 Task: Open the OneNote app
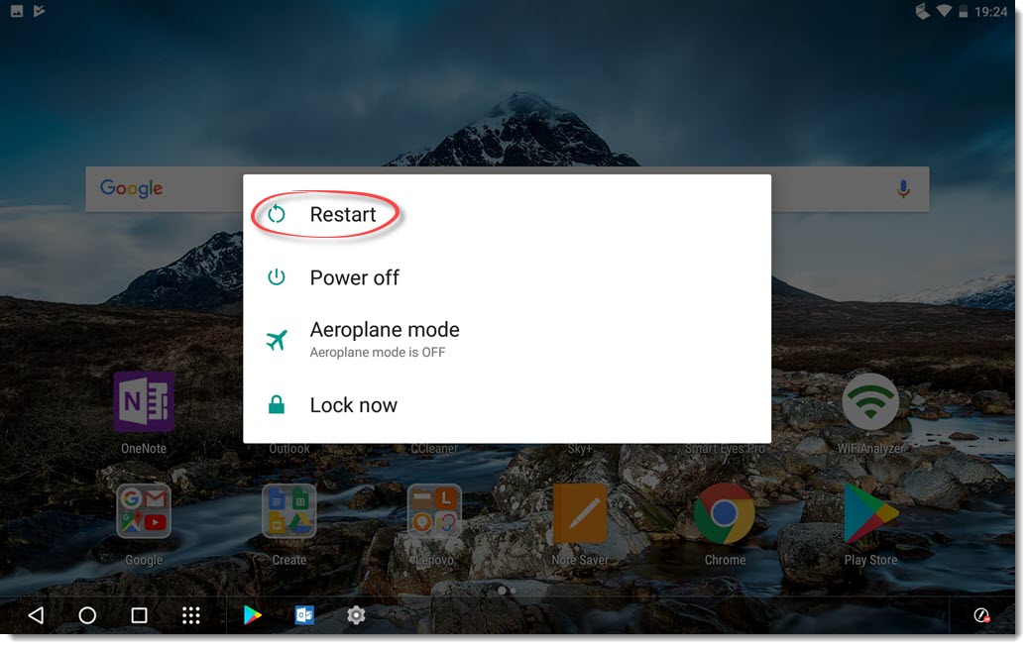click(144, 402)
